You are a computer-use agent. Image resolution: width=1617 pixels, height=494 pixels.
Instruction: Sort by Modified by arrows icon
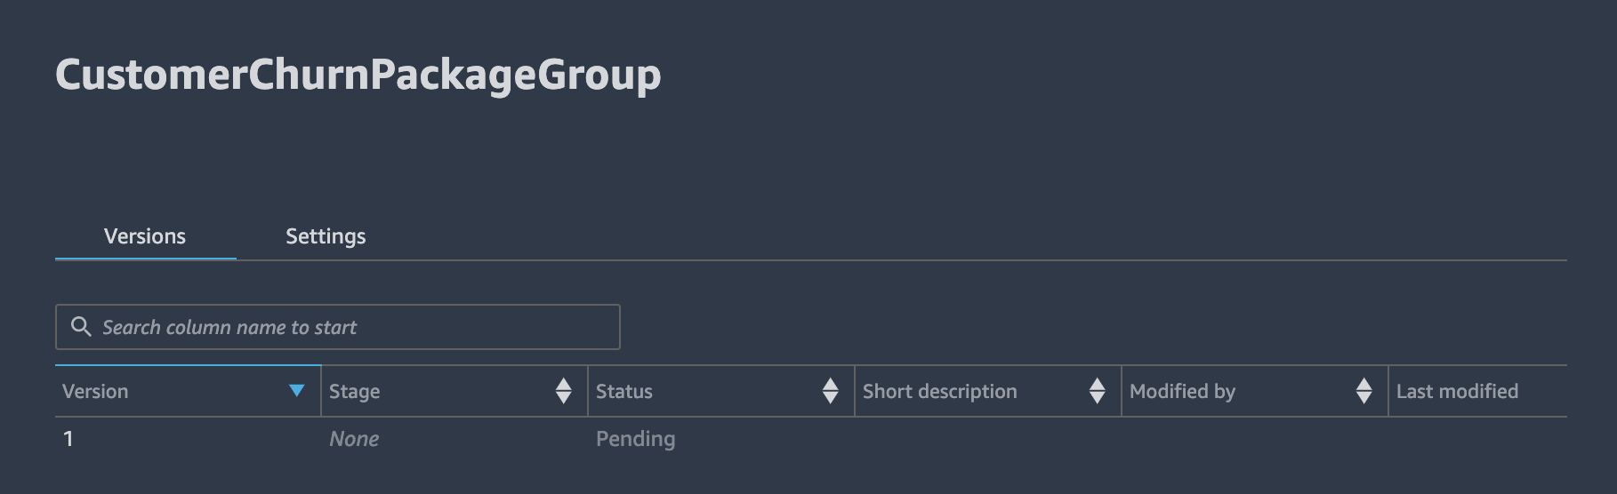[x=1364, y=391]
